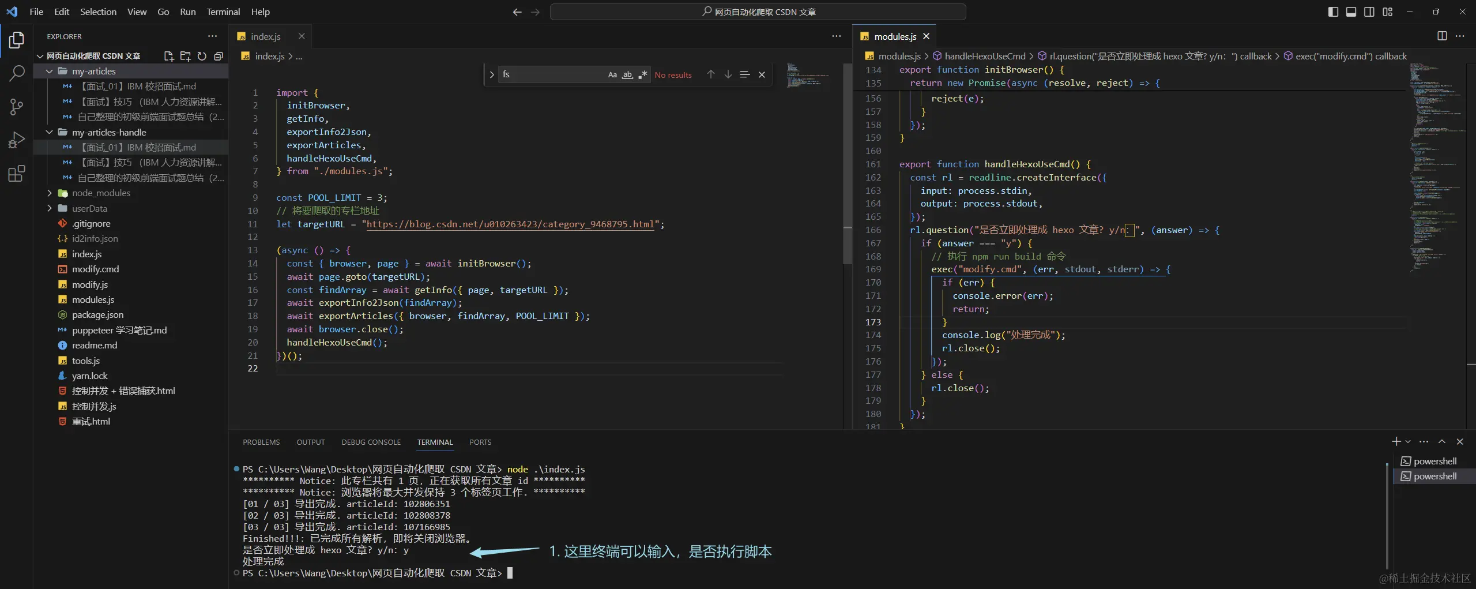Create a new file in Explorer
Viewport: 1476px width, 589px height.
tap(168, 56)
